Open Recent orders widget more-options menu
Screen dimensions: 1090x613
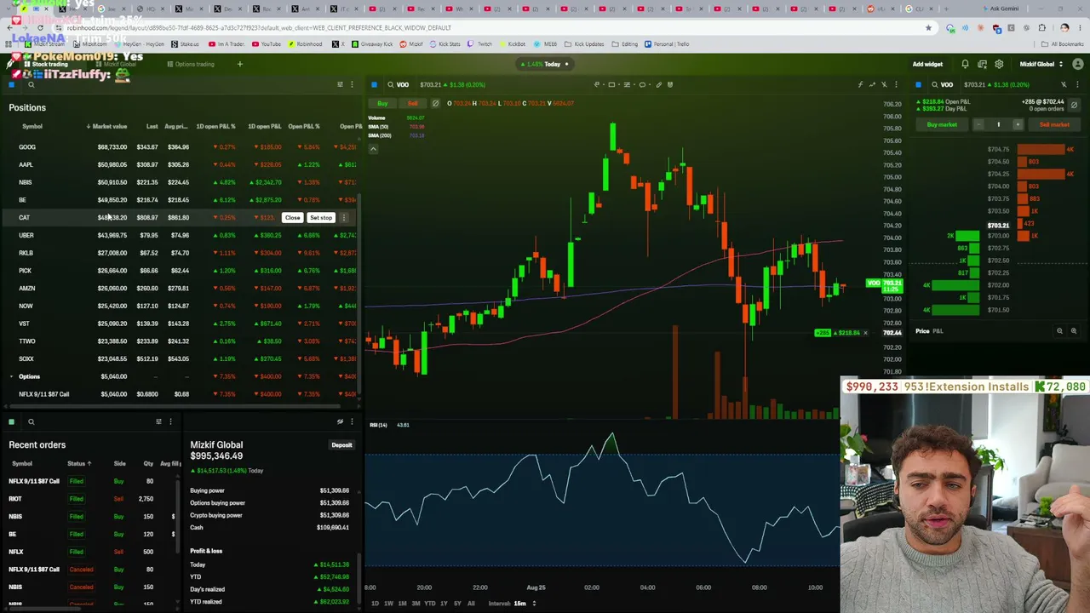[170, 421]
